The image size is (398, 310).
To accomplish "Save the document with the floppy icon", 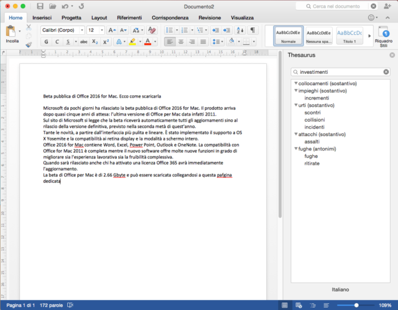I will (40, 6).
